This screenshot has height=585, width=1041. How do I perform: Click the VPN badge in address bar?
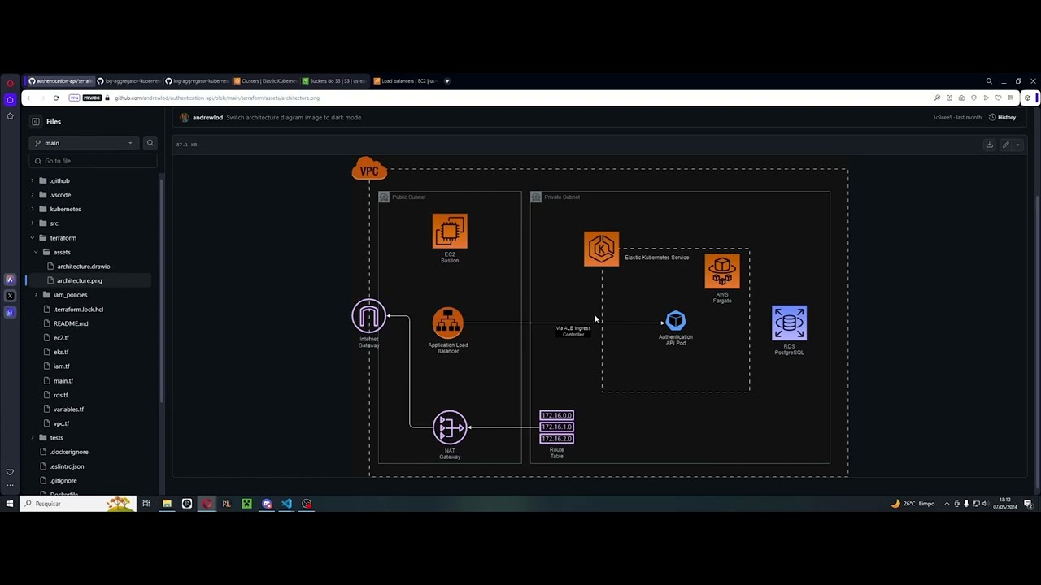[74, 97]
